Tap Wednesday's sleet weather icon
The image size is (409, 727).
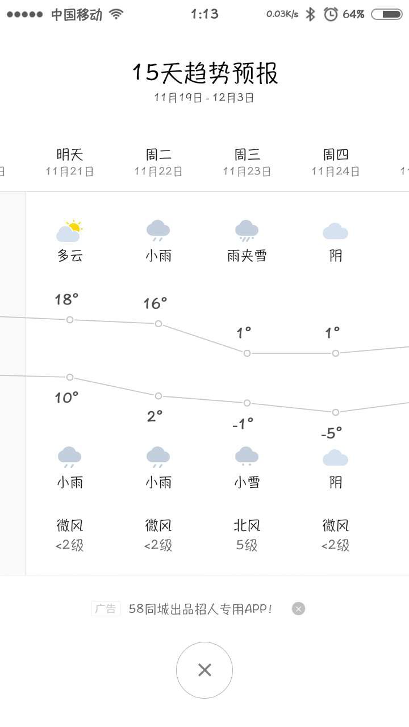coord(247,231)
